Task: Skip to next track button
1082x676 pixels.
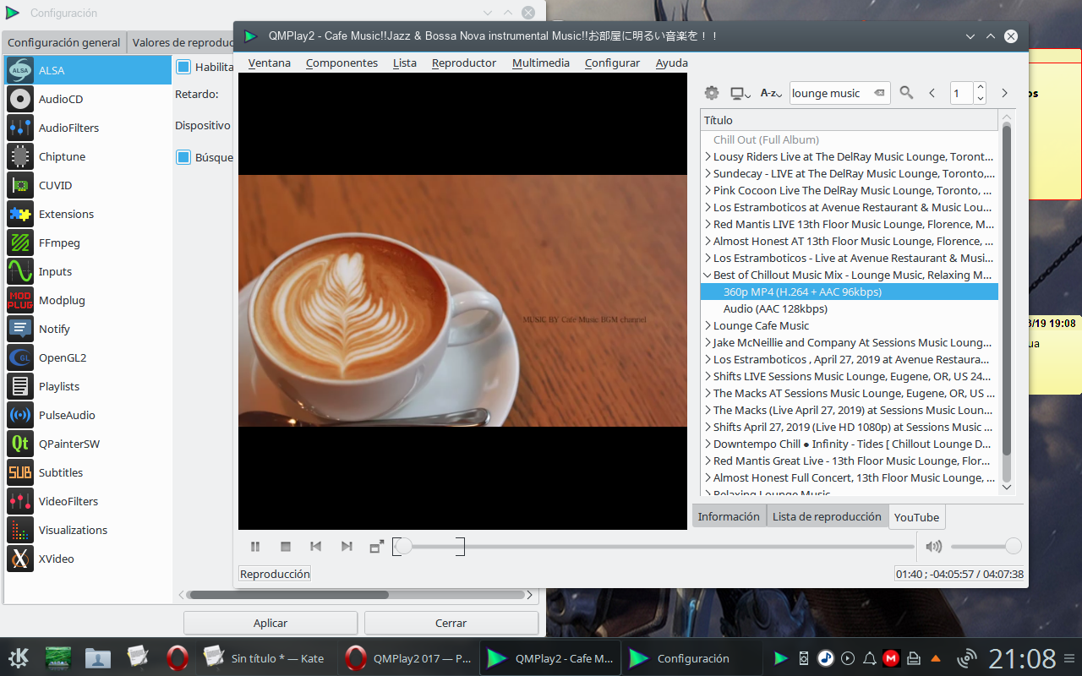Action: coord(347,547)
